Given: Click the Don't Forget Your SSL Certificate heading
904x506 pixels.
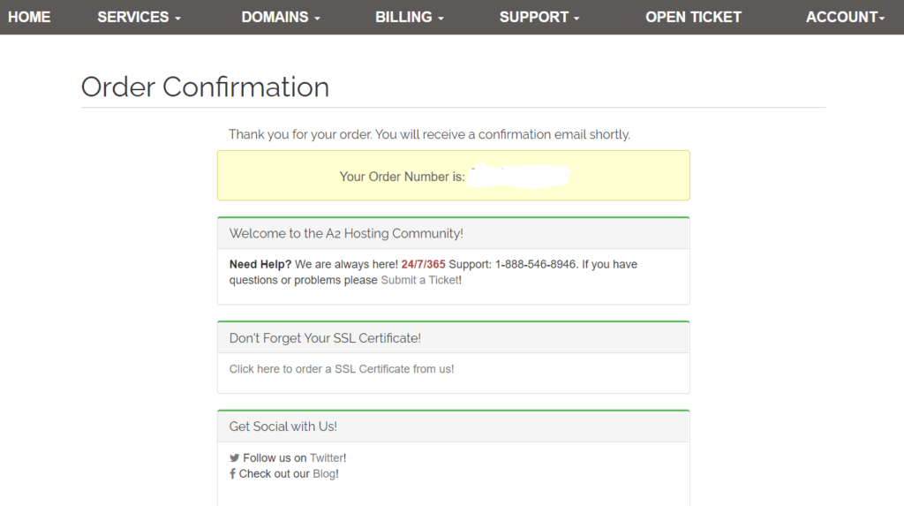Looking at the screenshot, I should [x=325, y=338].
